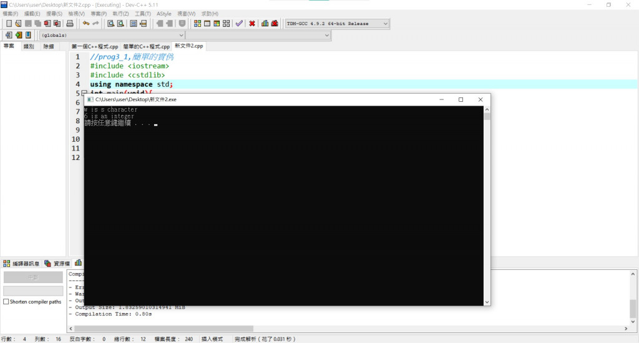Screen dimensions: 639x343
Task: Open the 求助(H) menu
Action: coord(210,14)
